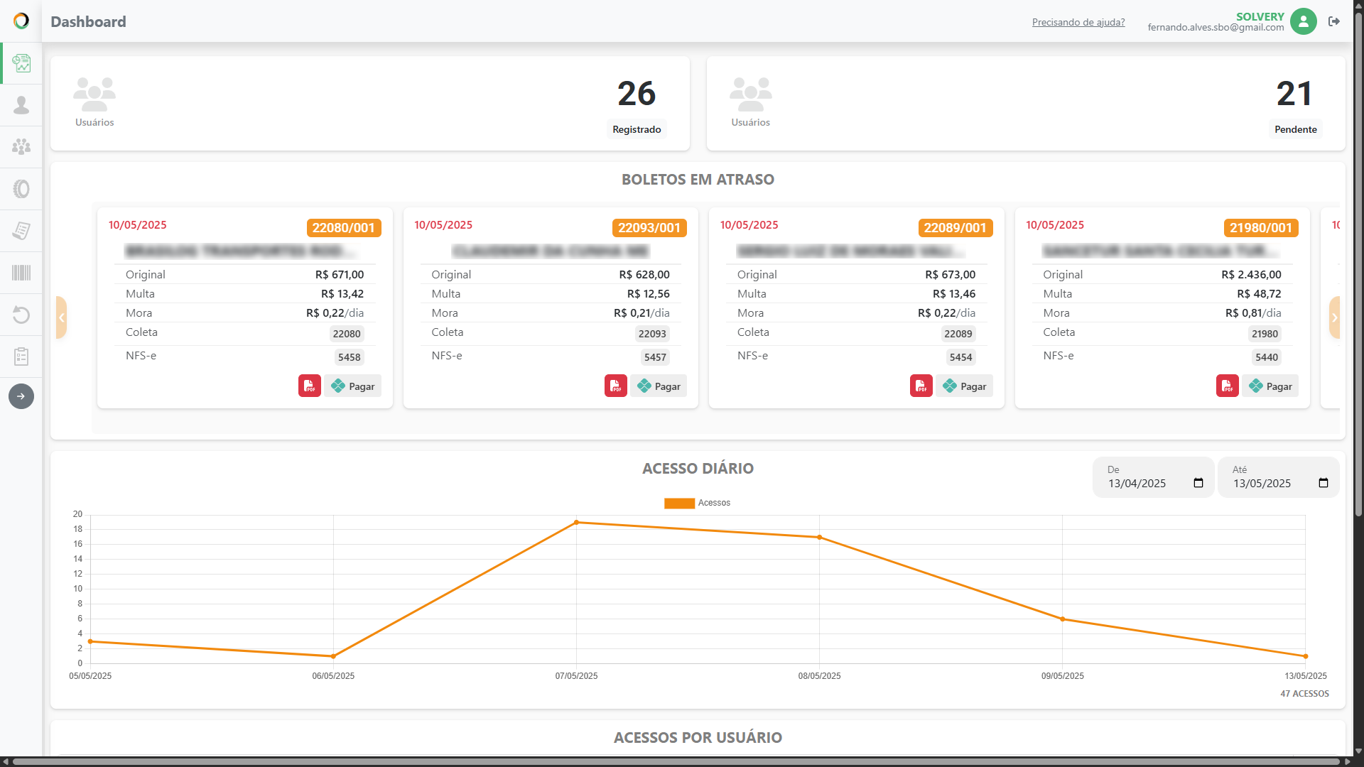Click the undo arrow icon in sidebar
This screenshot has width=1364, height=767.
pos(21,315)
